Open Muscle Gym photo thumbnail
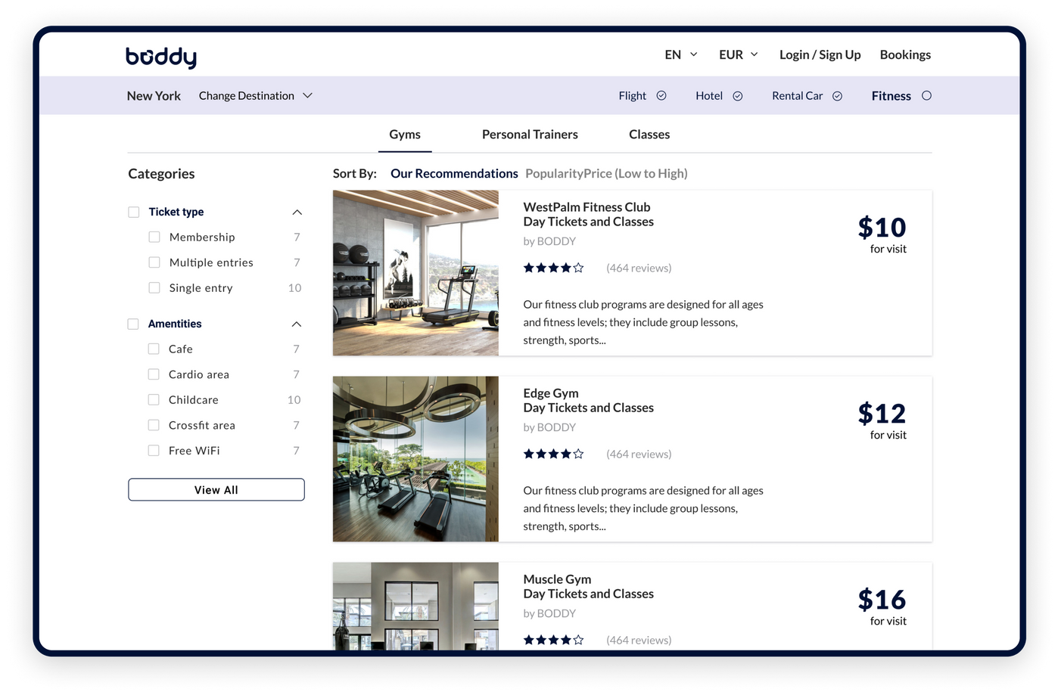The width and height of the screenshot is (1058, 695). 415,606
